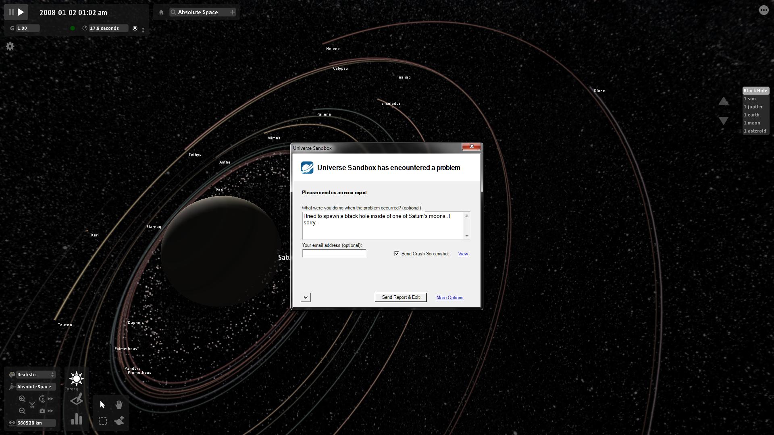Toggle the grid draw mode icon
This screenshot has width=774, height=435.
coord(76,400)
